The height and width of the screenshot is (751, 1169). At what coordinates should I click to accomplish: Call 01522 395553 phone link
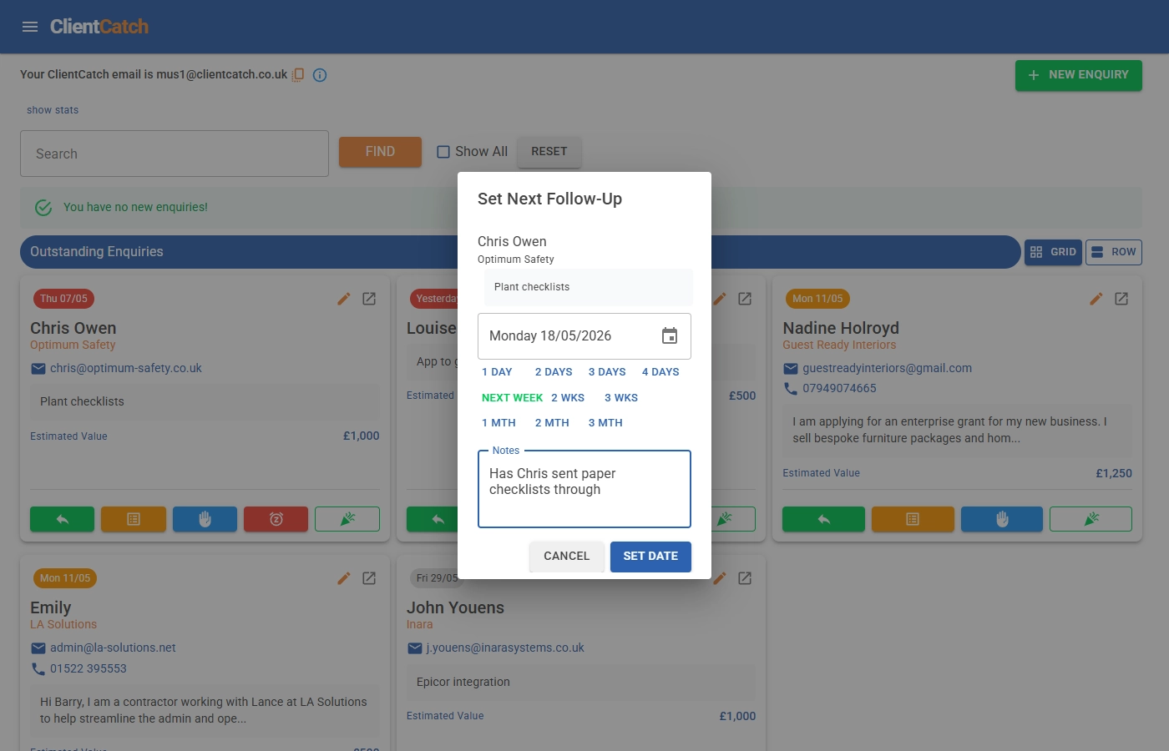pos(89,668)
